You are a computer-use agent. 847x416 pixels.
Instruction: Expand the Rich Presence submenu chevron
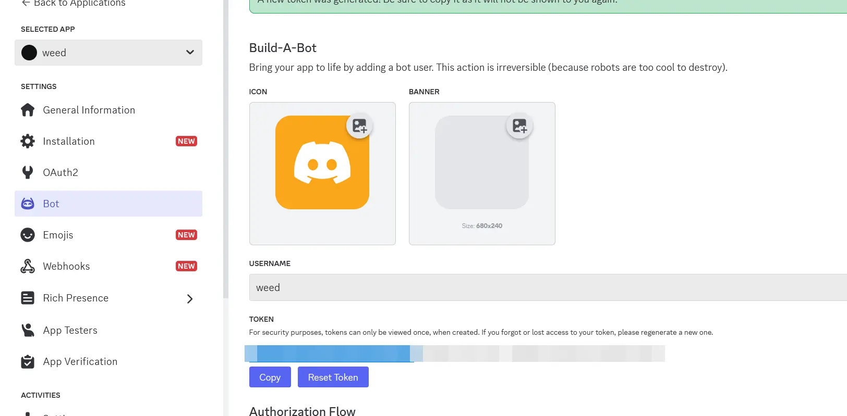[190, 298]
